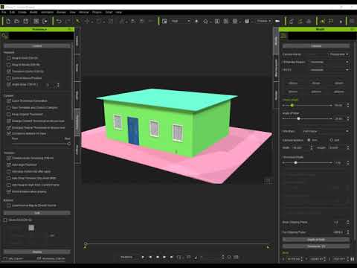Click the Save Project disk icon
The height and width of the screenshot is (268, 357).
[x=26, y=22]
